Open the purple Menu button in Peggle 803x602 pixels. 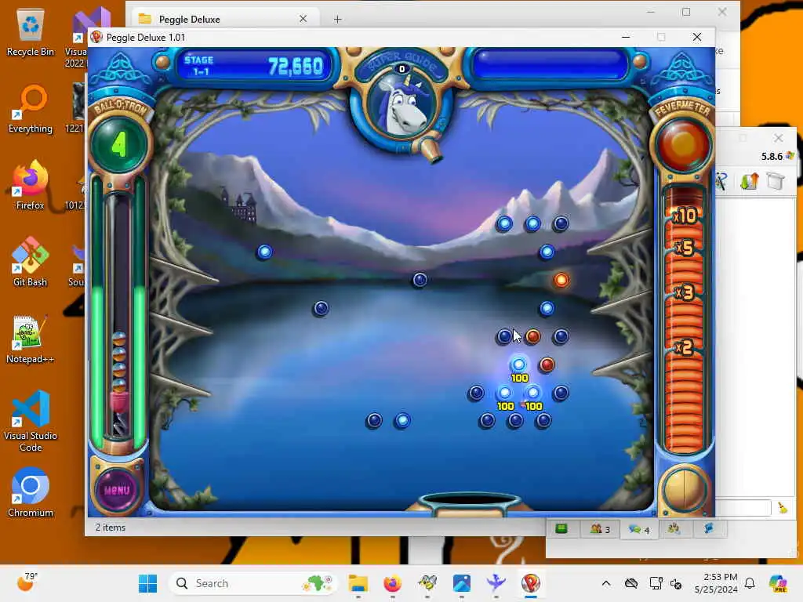pyautogui.click(x=118, y=490)
